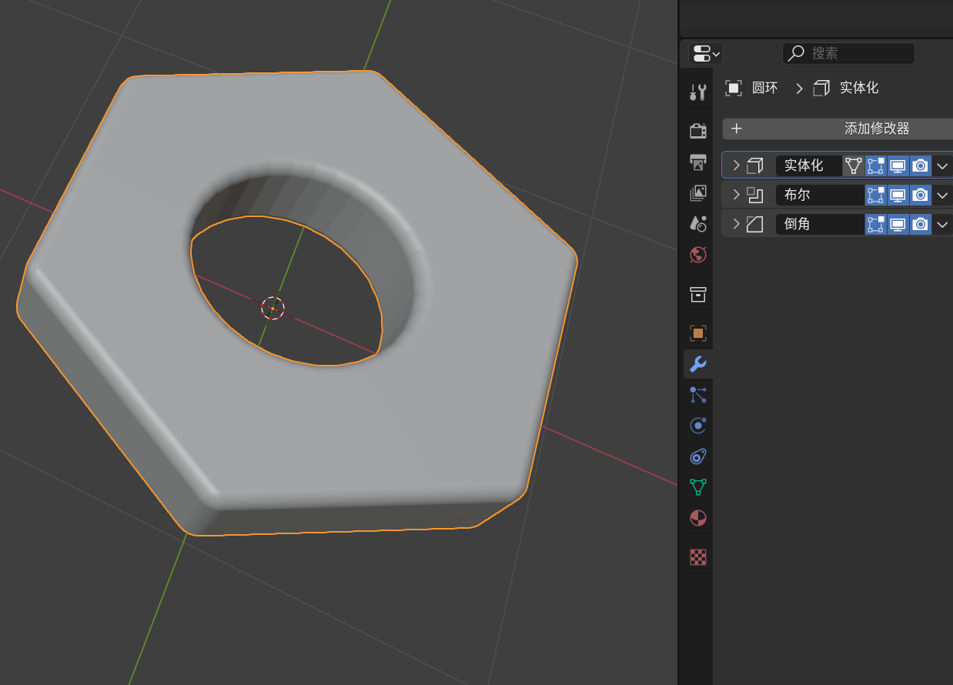Screen dimensions: 953x685
Task: Toggle render display for 布尔
Action: [x=921, y=195]
